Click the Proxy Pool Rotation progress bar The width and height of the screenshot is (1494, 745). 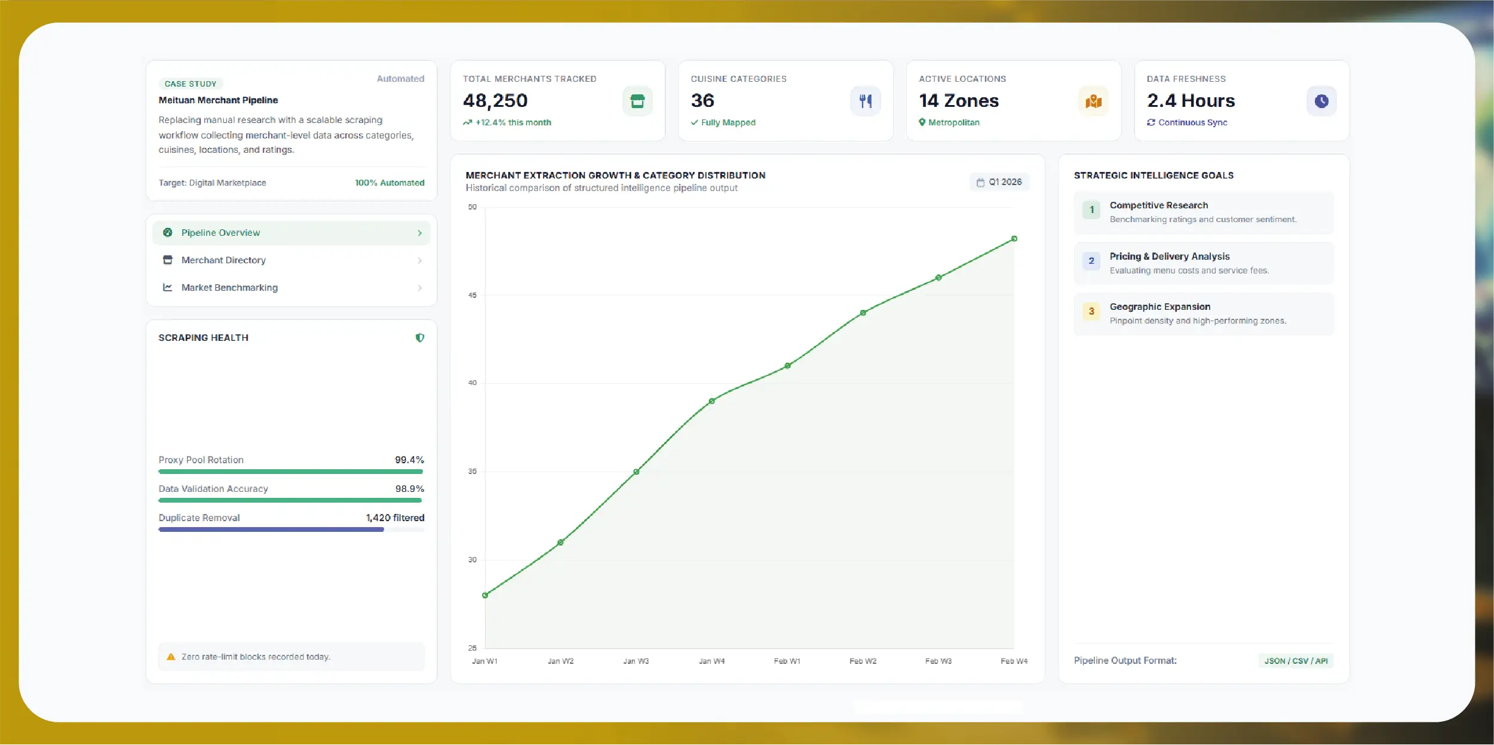point(292,472)
